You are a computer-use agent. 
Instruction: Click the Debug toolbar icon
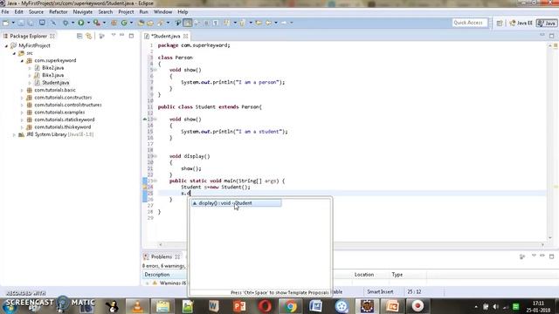pyautogui.click(x=66, y=23)
